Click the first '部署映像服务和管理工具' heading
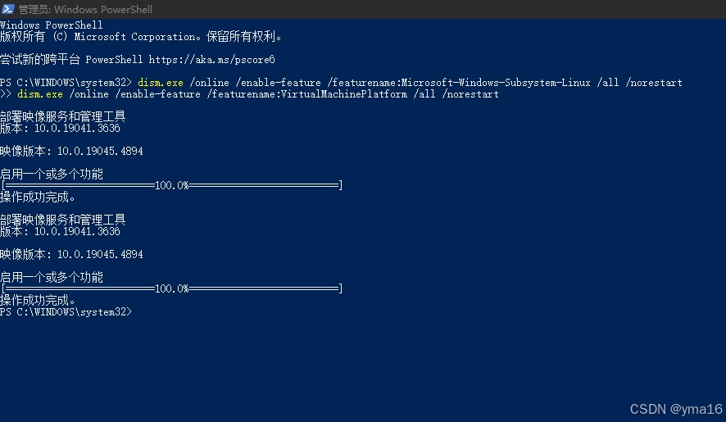The width and height of the screenshot is (726, 422). [62, 116]
